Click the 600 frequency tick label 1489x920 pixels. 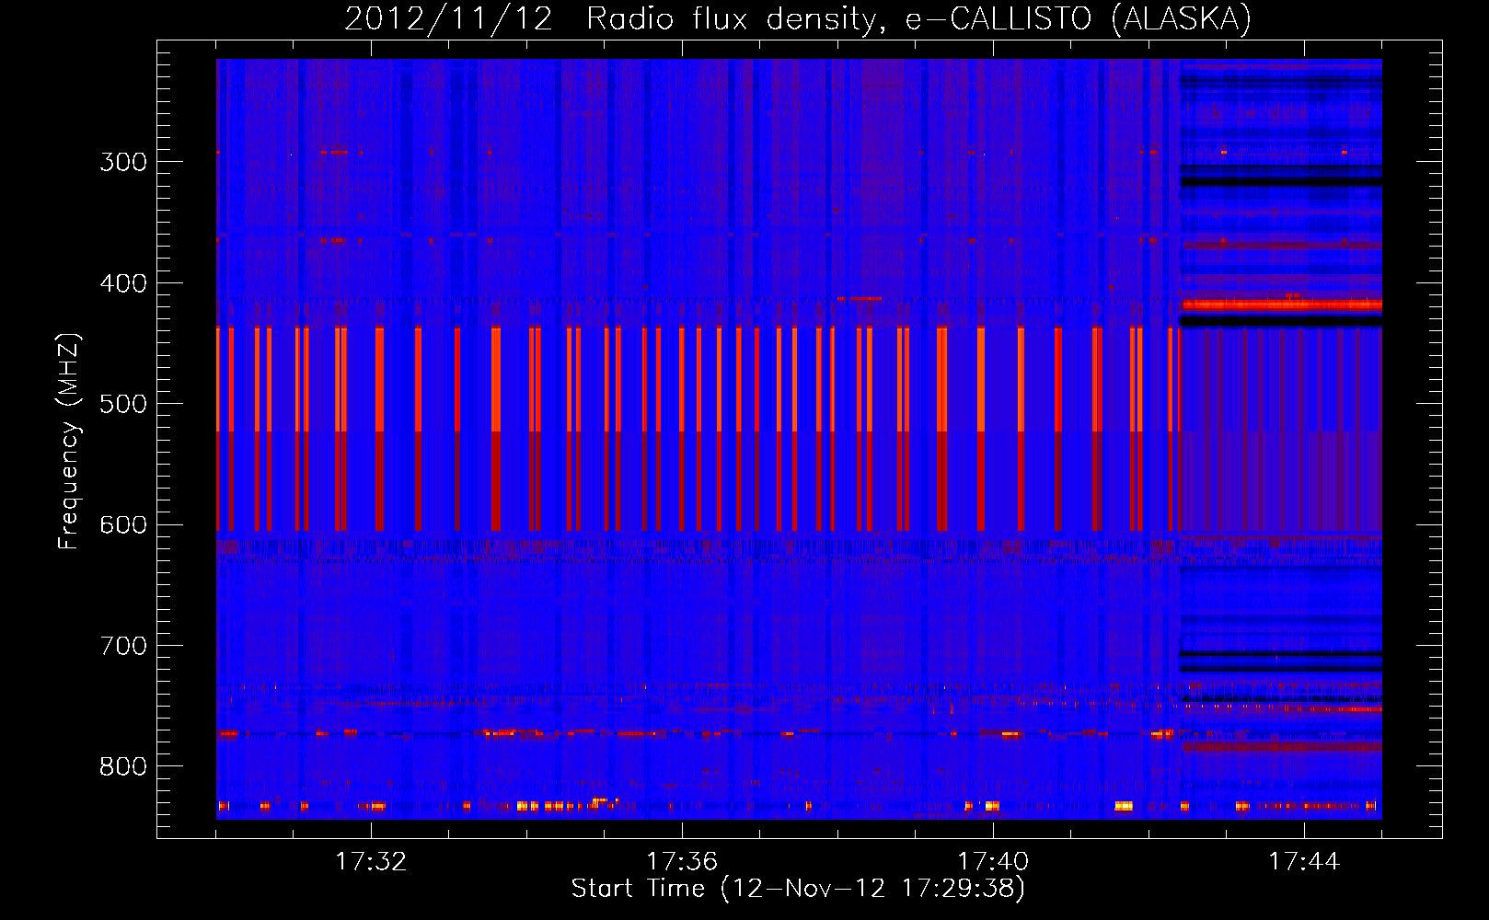[123, 525]
